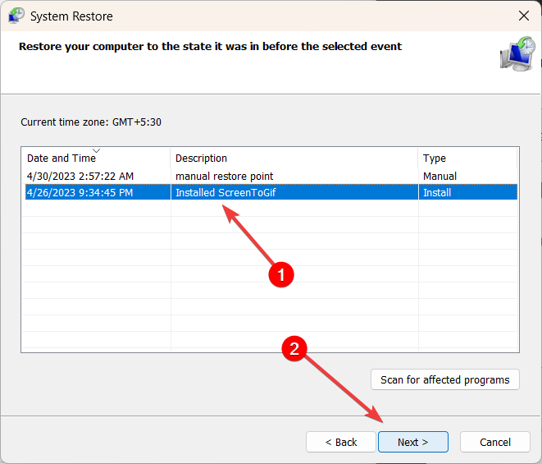Click the manual restore point description
Viewport: 542px width, 464px height.
point(225,177)
